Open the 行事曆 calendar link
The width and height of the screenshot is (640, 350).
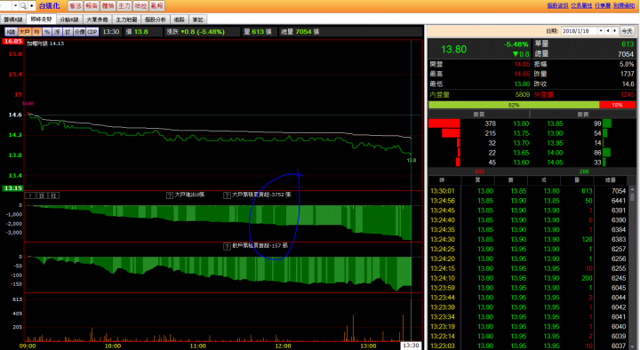click(603, 5)
